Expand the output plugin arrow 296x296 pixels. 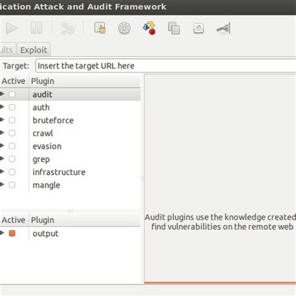(x=2, y=233)
